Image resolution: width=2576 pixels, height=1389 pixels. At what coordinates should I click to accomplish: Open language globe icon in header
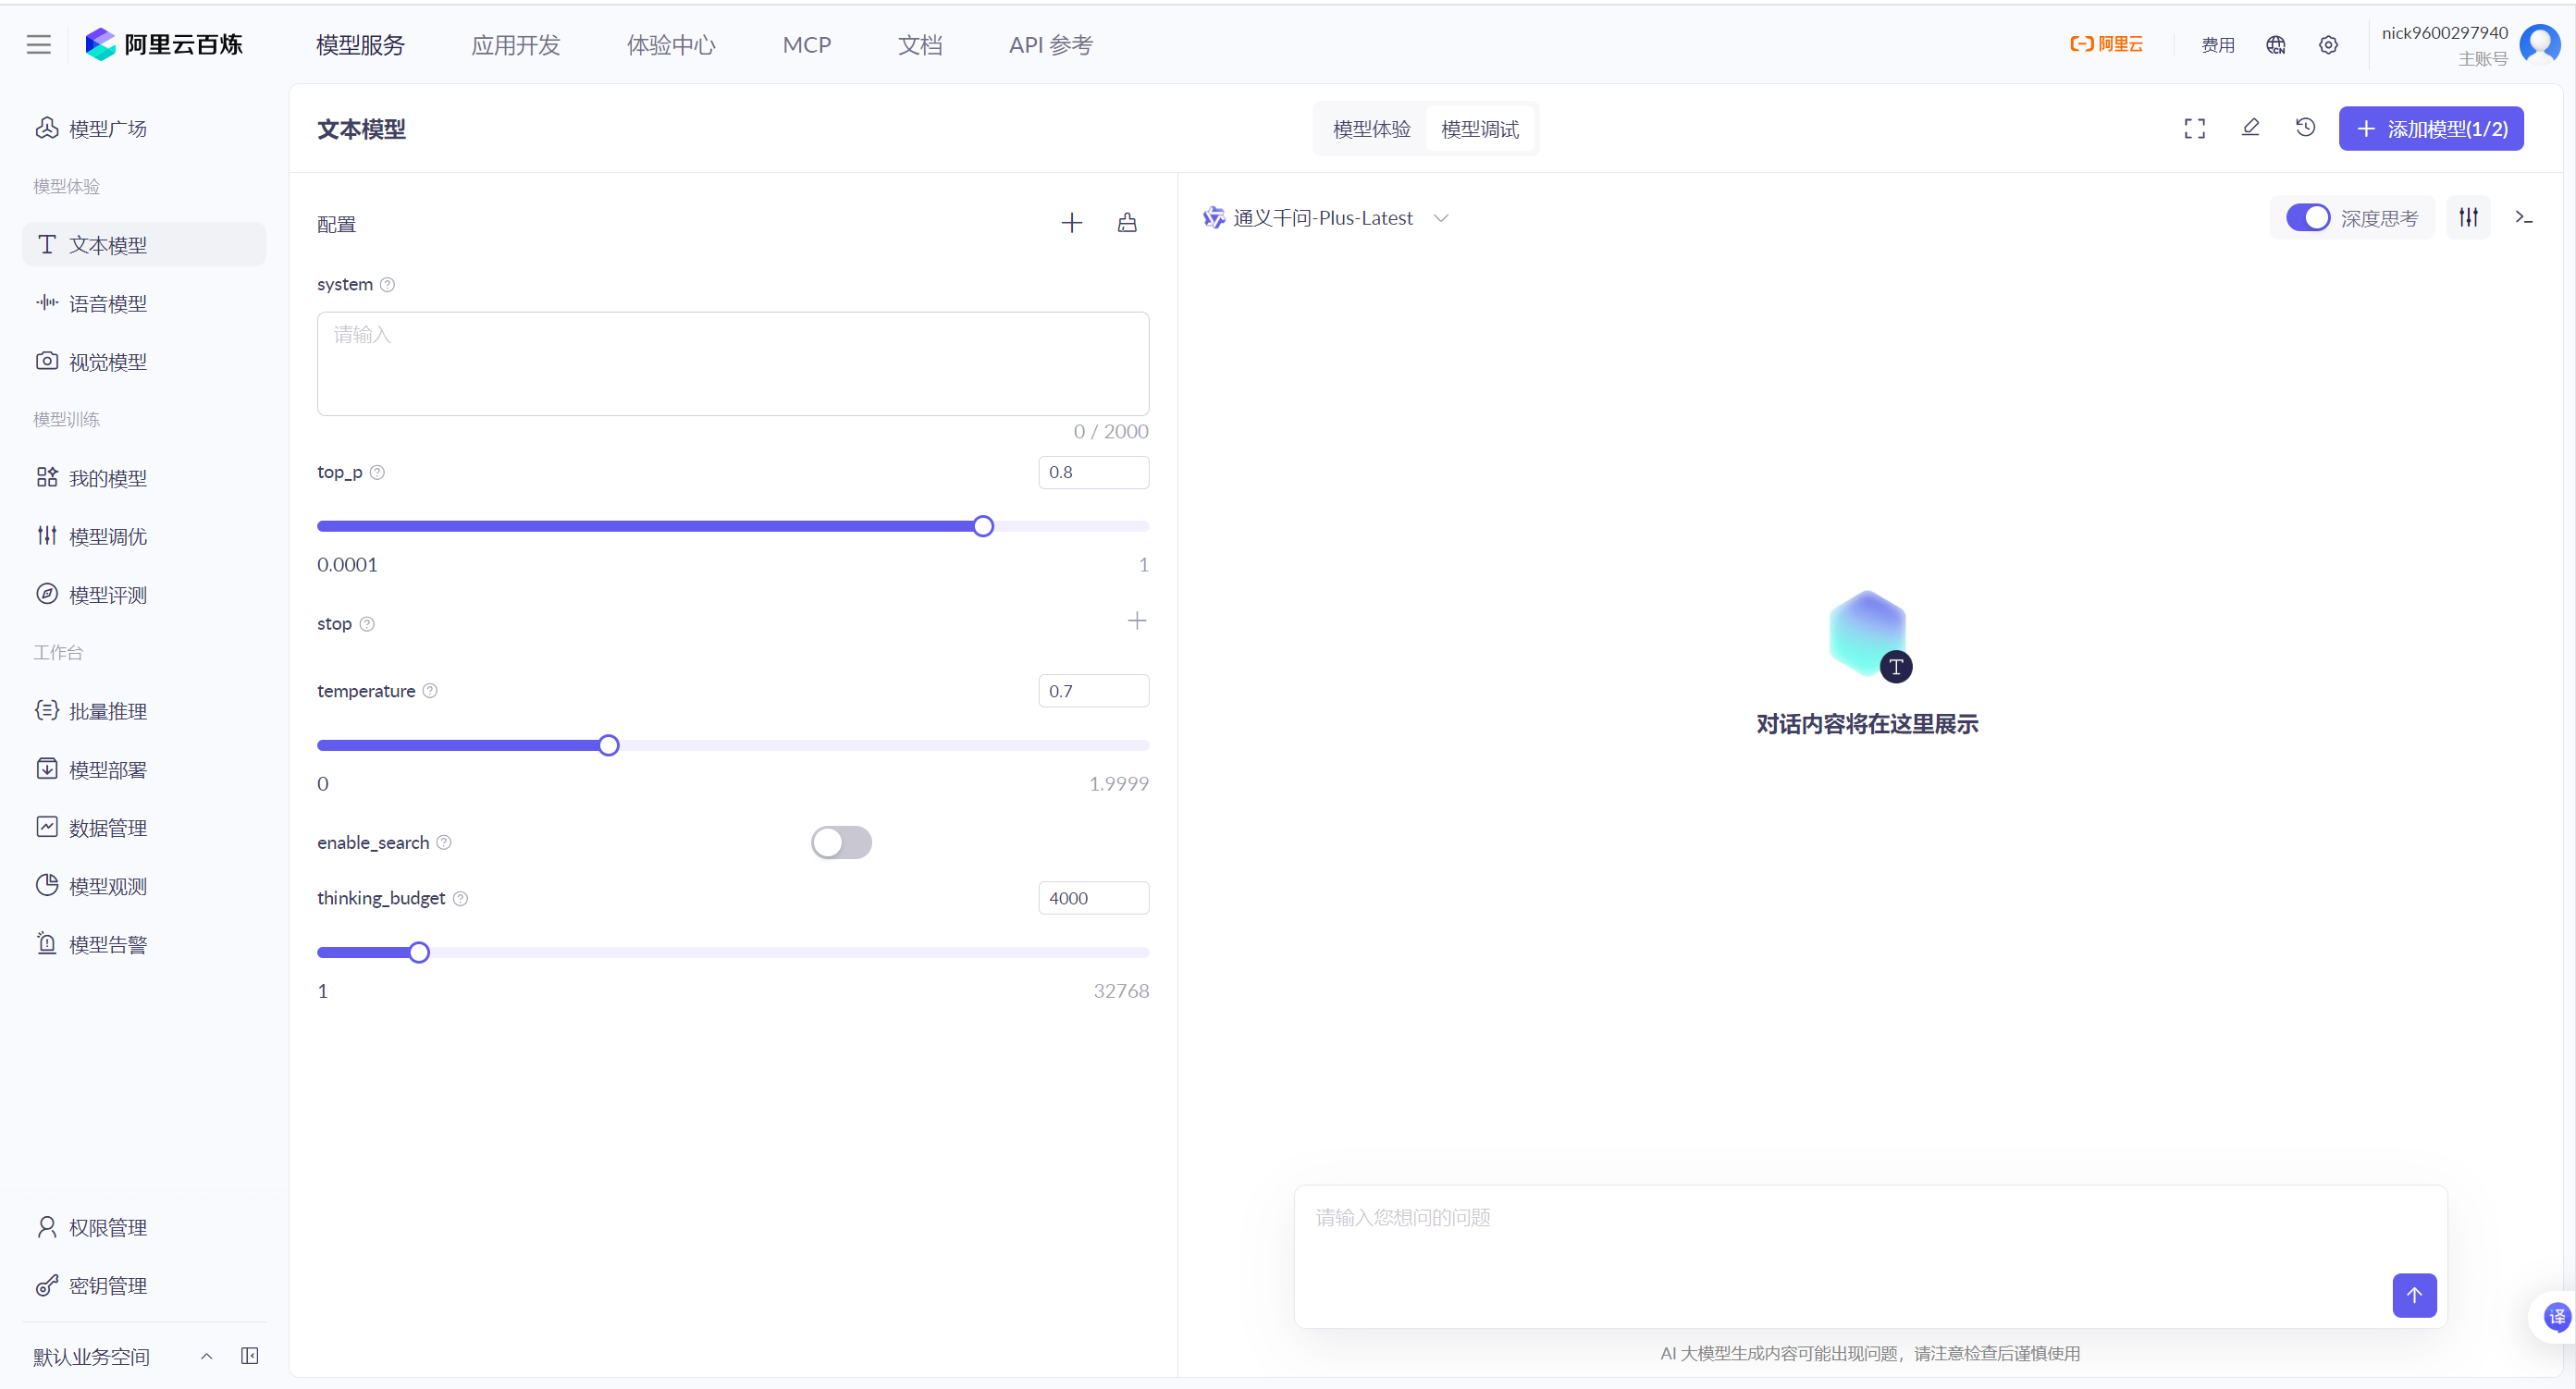[x=2275, y=45]
